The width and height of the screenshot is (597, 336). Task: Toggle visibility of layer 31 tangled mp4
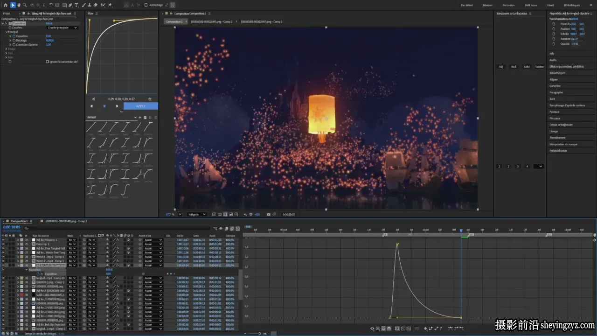click(3, 278)
